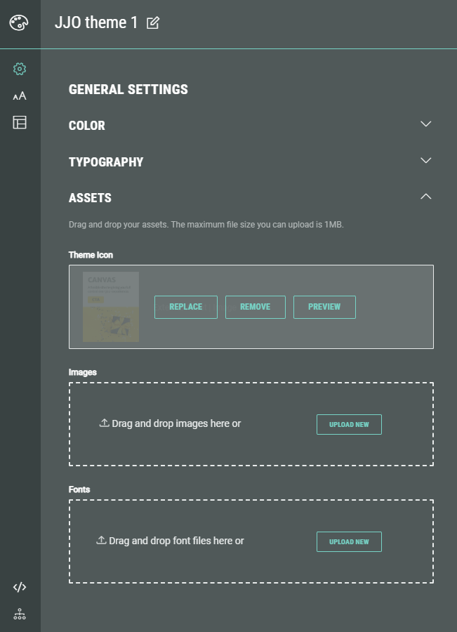Click the TYPOGRAPHY section heading
Viewport: 457px width, 632px height.
[106, 162]
